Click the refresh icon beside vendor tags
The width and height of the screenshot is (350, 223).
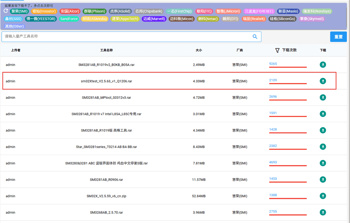(6, 11)
